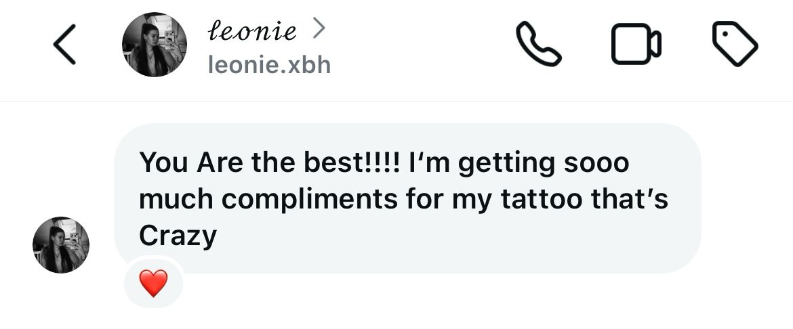Tap the word compliments in message
This screenshot has height=329, width=793.
coord(310,200)
